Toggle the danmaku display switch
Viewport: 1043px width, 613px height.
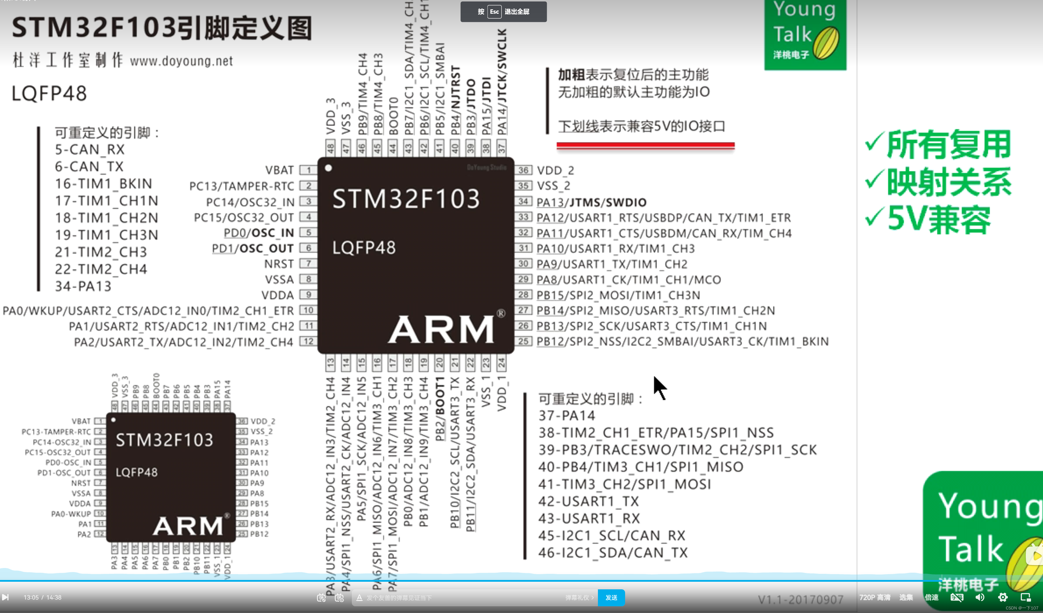click(321, 598)
